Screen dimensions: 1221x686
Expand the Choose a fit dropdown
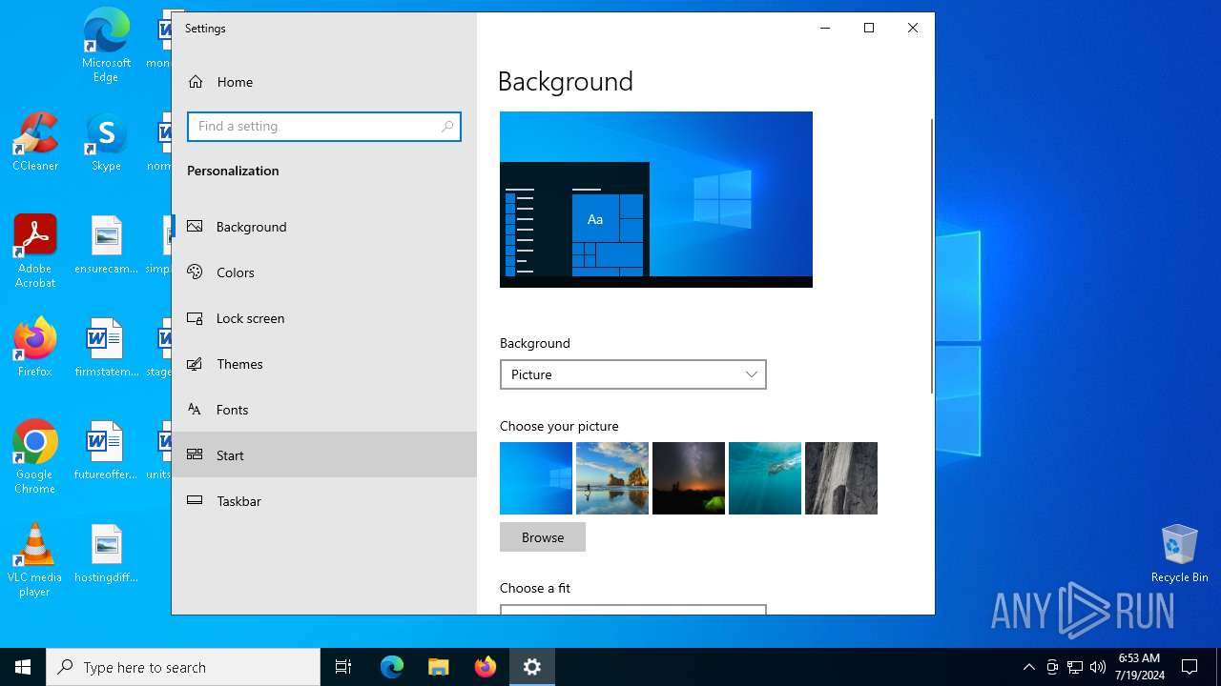pos(633,609)
